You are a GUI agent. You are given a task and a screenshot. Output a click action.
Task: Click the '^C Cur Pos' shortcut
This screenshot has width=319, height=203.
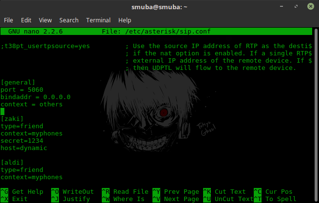point(273,192)
